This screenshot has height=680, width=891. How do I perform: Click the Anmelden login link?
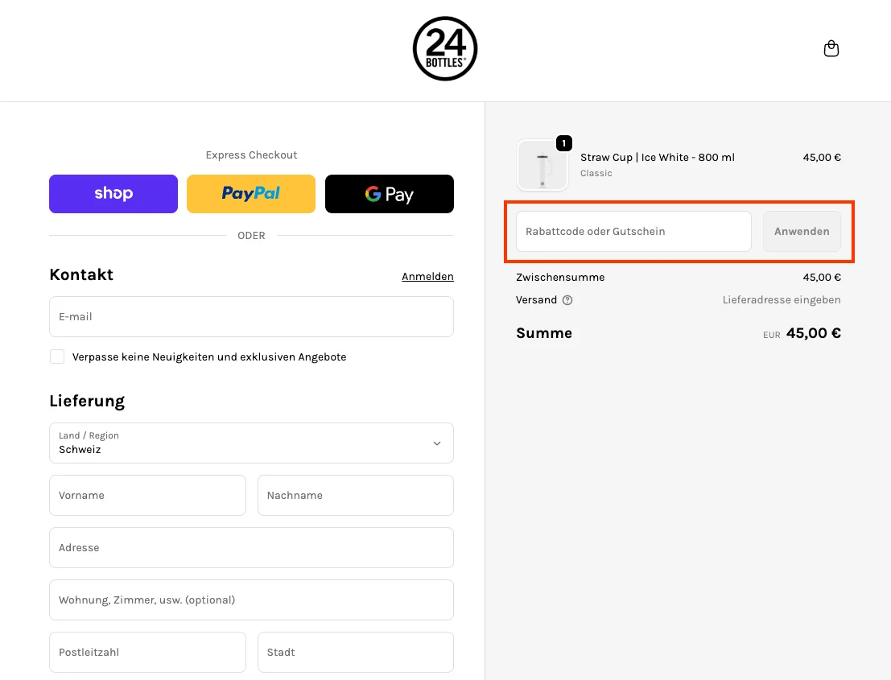point(427,276)
